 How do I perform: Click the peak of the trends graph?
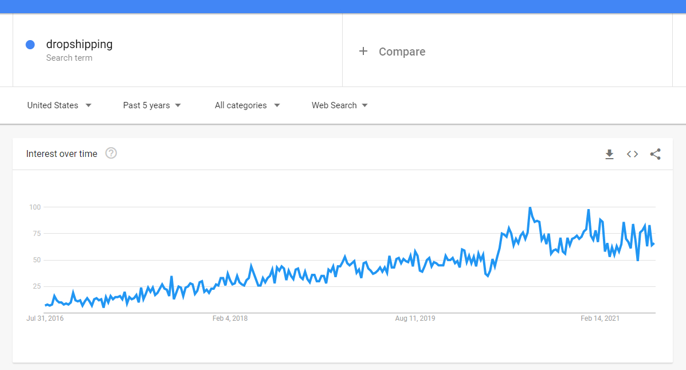tap(530, 207)
